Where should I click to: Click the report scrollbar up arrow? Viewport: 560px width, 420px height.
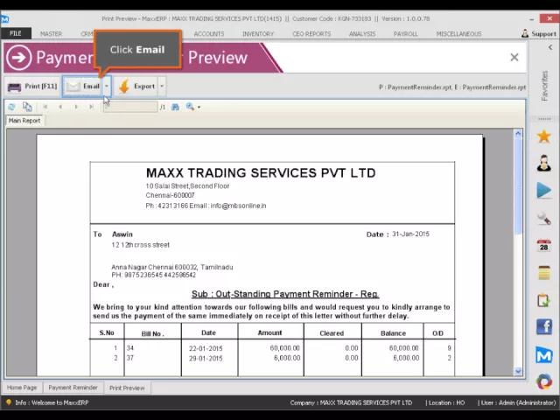pyautogui.click(x=518, y=134)
